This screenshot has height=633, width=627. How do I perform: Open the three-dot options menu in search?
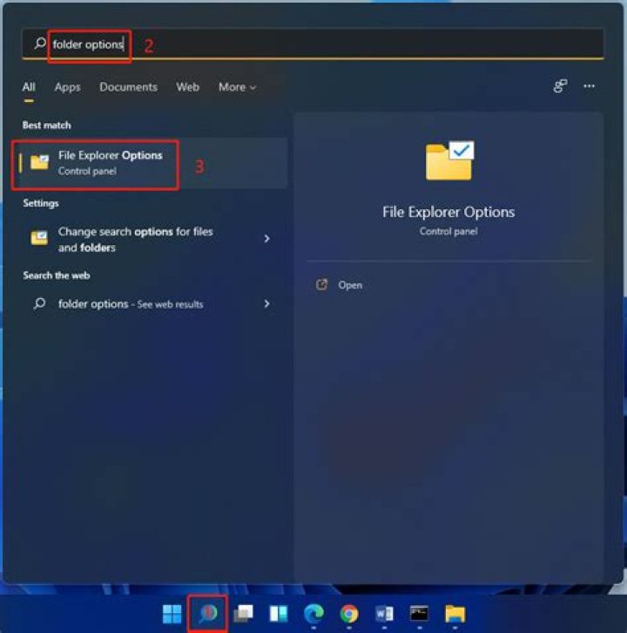click(590, 86)
